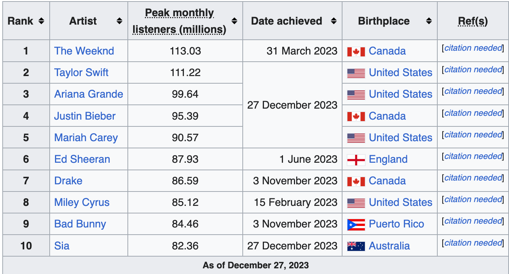Sort table by Rank column arrows
This screenshot has width=509, height=274.
click(41, 21)
